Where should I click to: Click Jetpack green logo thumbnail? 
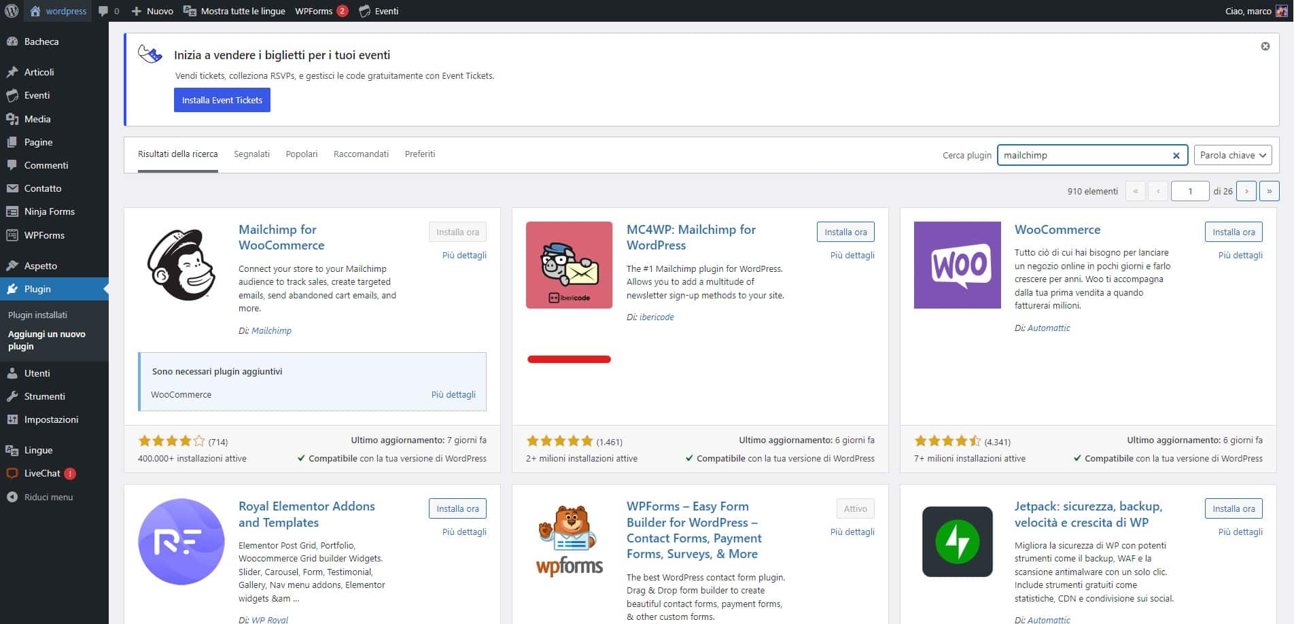(x=958, y=542)
